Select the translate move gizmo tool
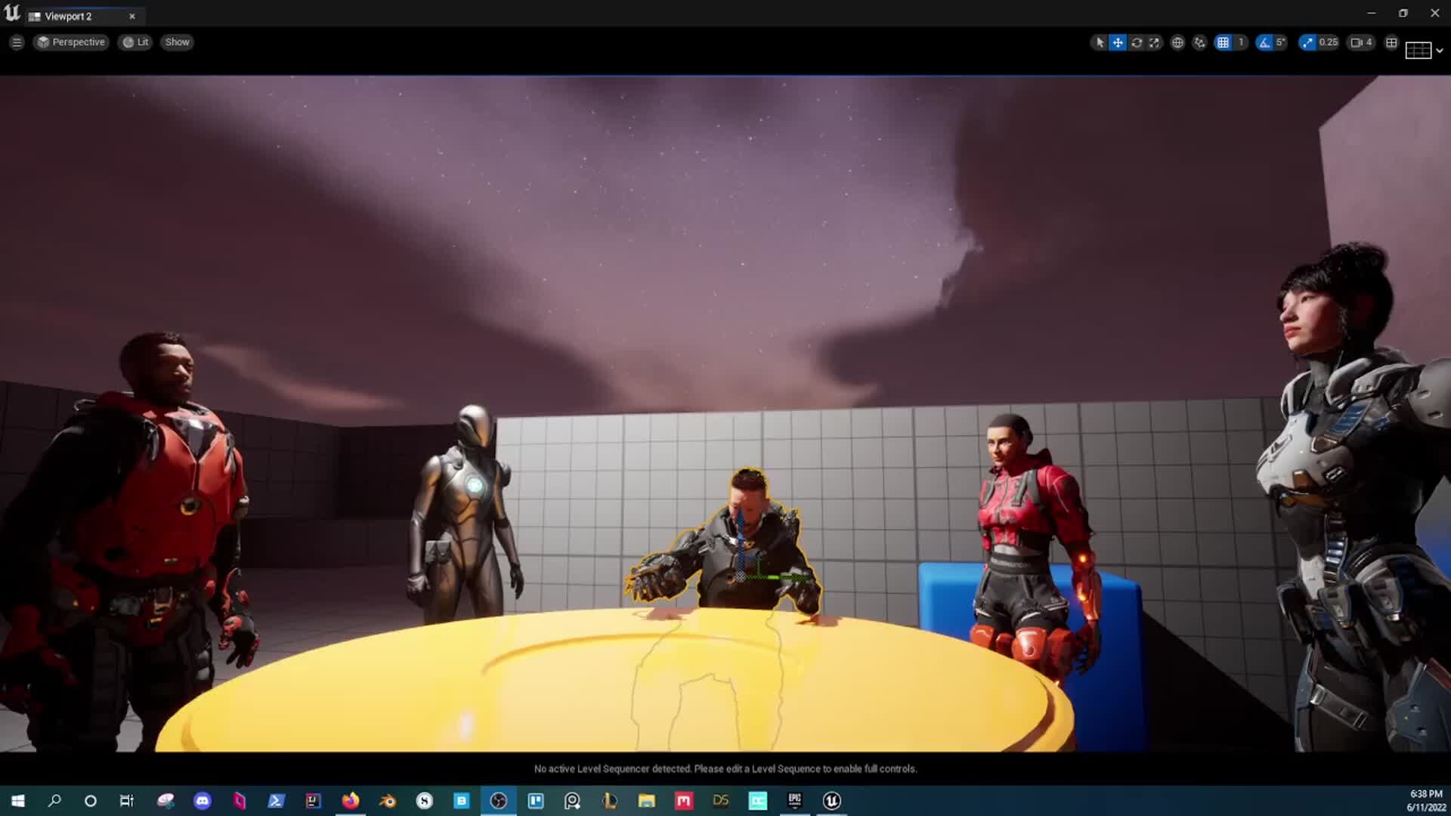 (x=1118, y=42)
